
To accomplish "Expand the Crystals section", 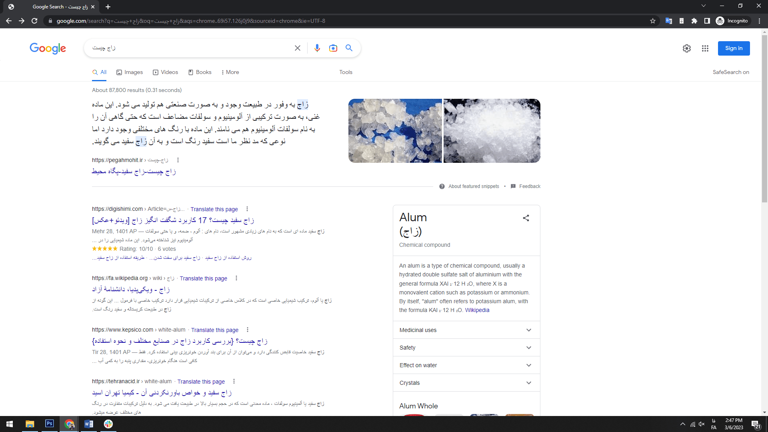I will click(466, 383).
